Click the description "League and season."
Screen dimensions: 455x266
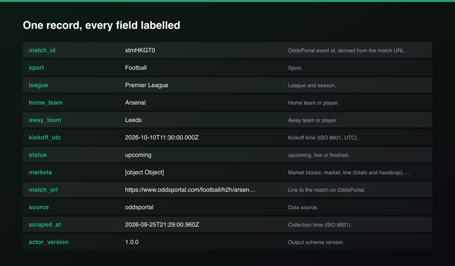[x=312, y=86]
